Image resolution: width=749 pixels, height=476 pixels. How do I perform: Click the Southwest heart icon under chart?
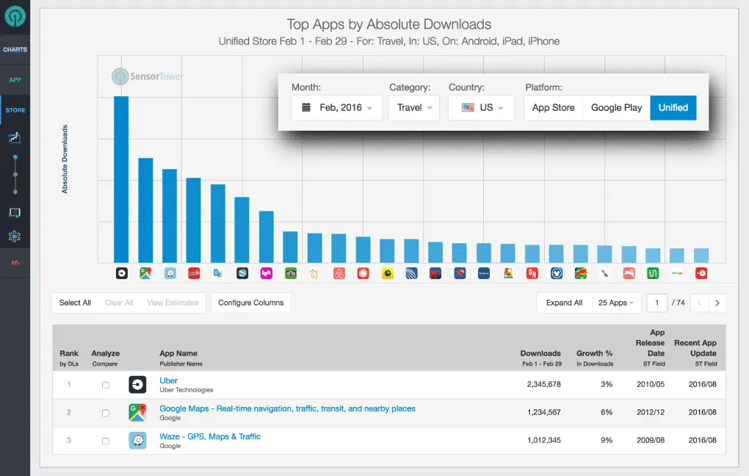[x=460, y=273]
